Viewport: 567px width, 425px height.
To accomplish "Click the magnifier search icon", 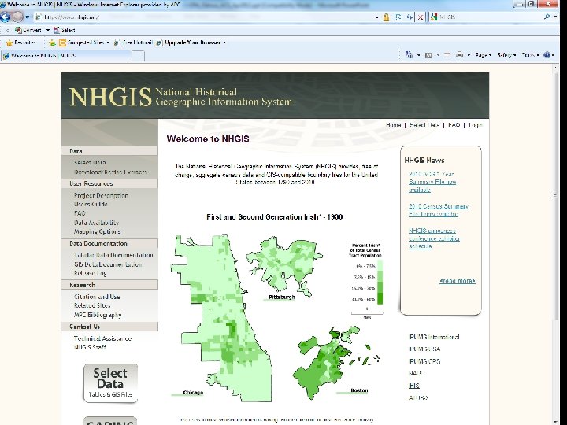I will [x=547, y=17].
